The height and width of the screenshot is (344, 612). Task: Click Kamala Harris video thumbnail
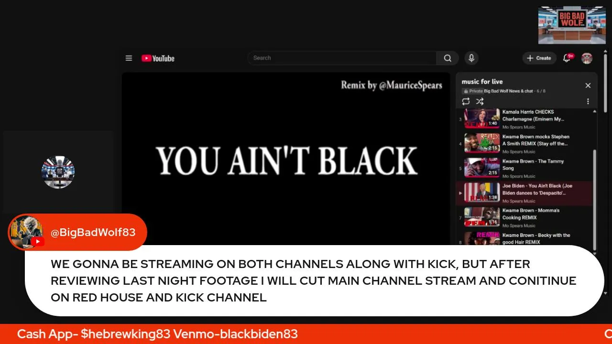tap(482, 119)
